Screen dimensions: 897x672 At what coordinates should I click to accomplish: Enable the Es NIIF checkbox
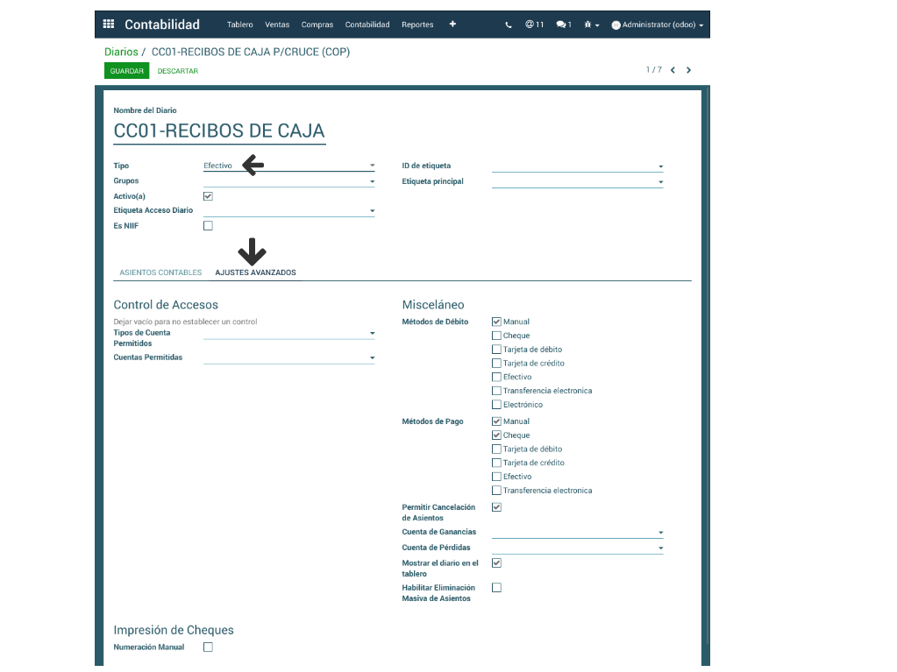(x=208, y=226)
